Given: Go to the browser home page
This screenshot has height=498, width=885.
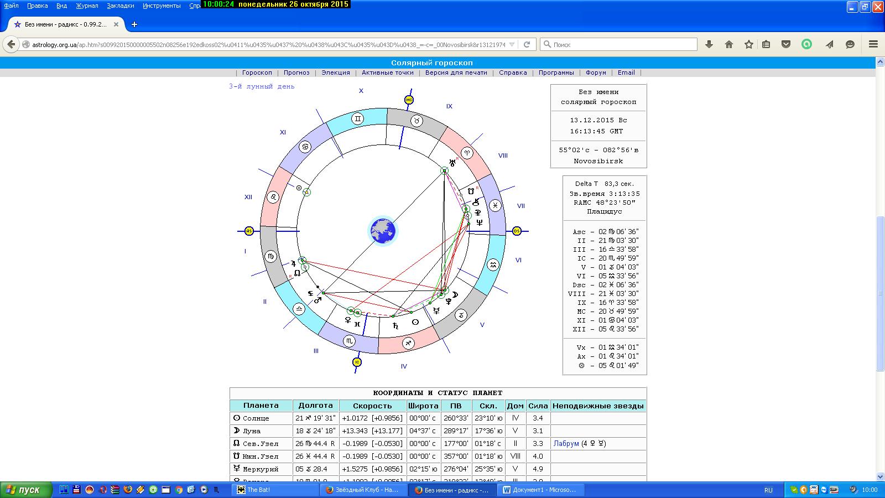Looking at the screenshot, I should click(729, 44).
